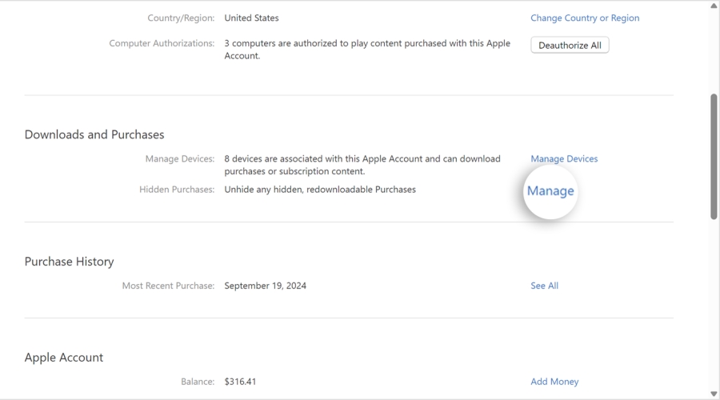Open Manage link for Hidden Purchases

550,190
